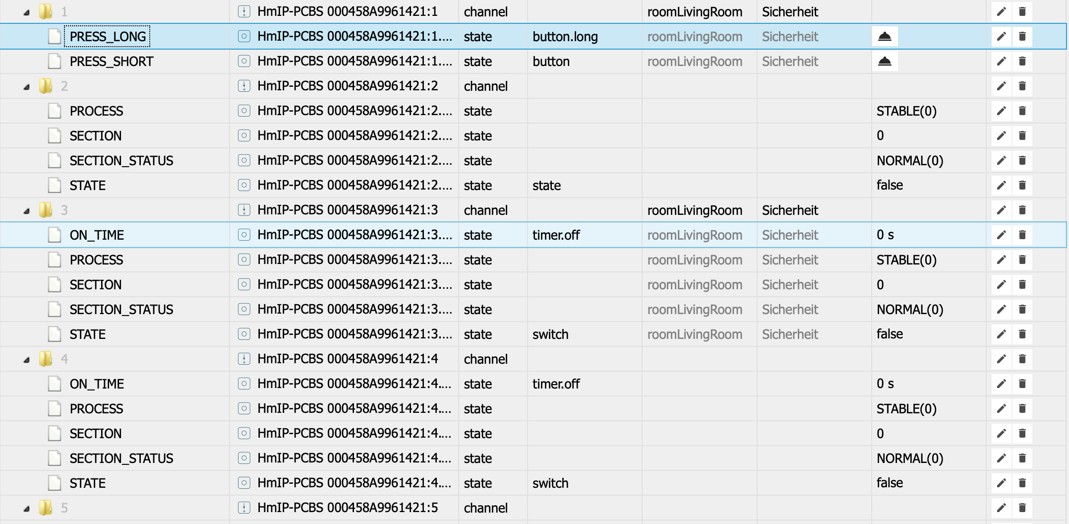This screenshot has width=1069, height=524.
Task: Edit the channel 3 ON_TIME object
Action: pos(1001,235)
